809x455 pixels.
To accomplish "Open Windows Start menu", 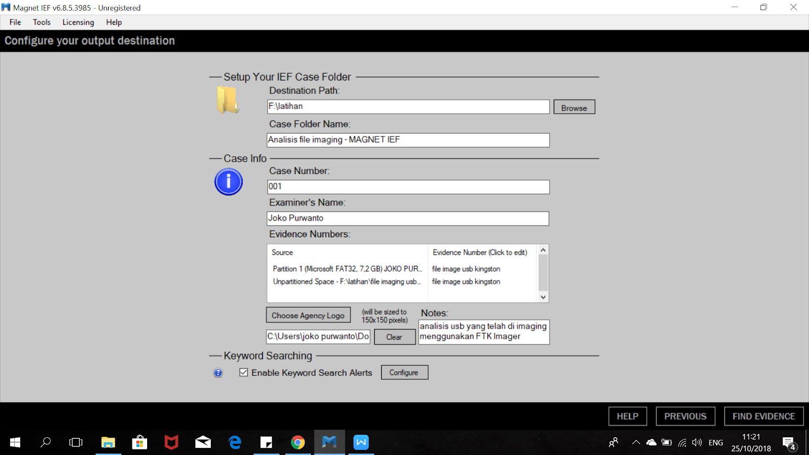I will pyautogui.click(x=15, y=443).
